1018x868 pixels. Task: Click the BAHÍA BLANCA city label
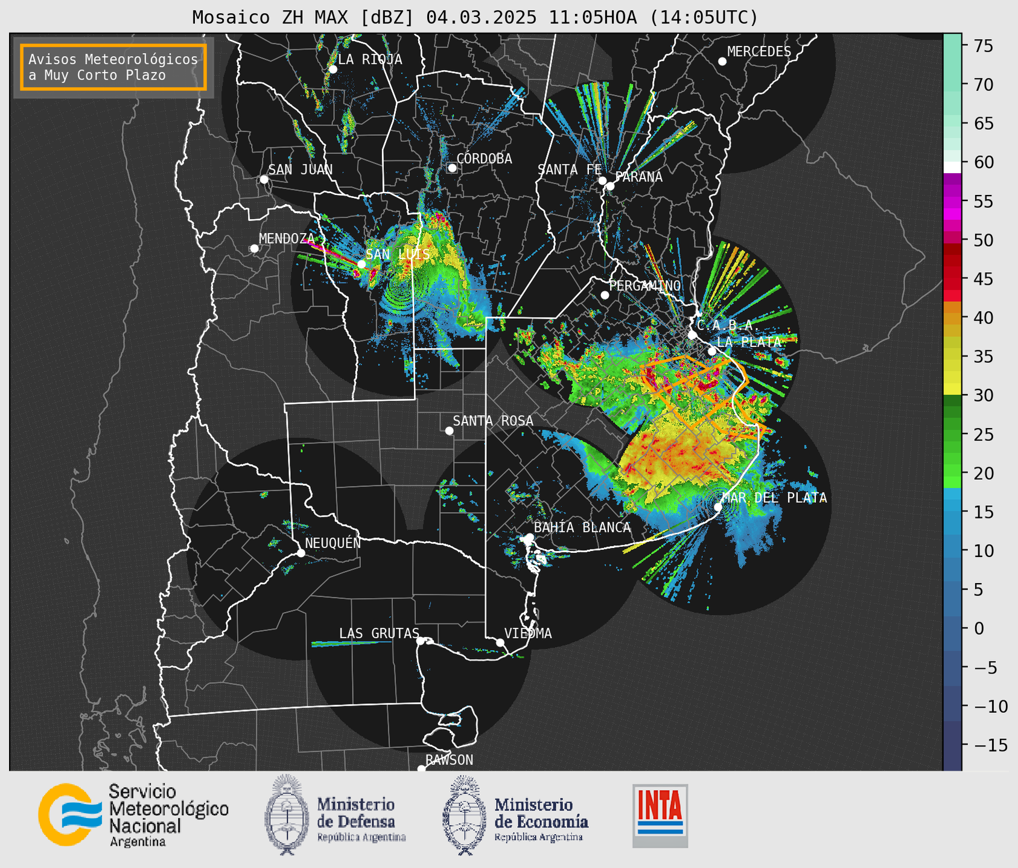pyautogui.click(x=582, y=528)
